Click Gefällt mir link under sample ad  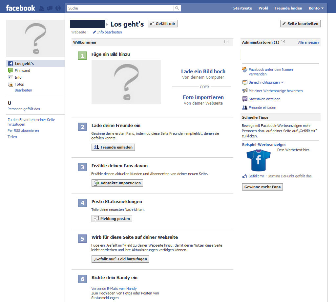256,176
